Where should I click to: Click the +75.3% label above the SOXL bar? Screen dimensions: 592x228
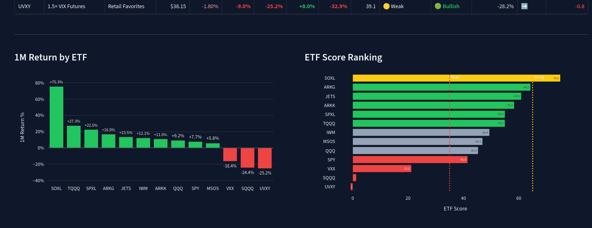click(56, 82)
